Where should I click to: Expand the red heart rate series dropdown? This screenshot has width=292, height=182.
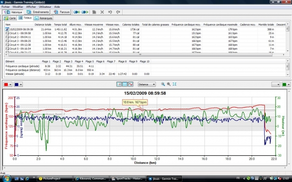10,84
